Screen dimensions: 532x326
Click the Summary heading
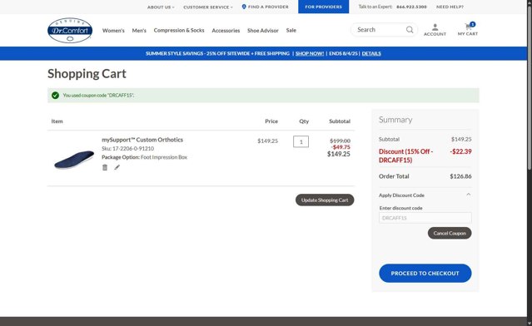click(x=395, y=120)
